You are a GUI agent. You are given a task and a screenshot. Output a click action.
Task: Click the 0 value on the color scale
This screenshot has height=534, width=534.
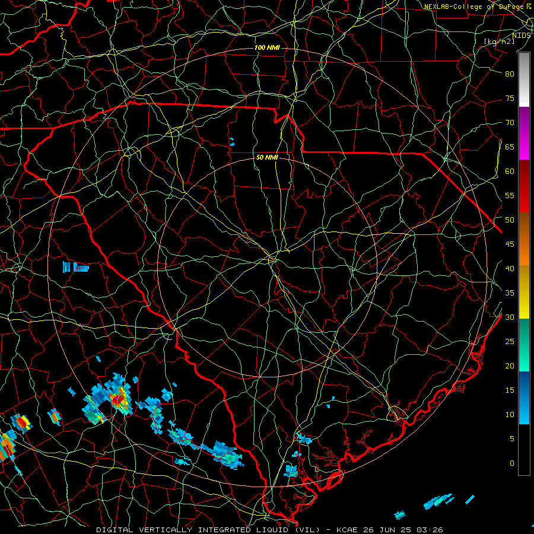[x=512, y=463]
